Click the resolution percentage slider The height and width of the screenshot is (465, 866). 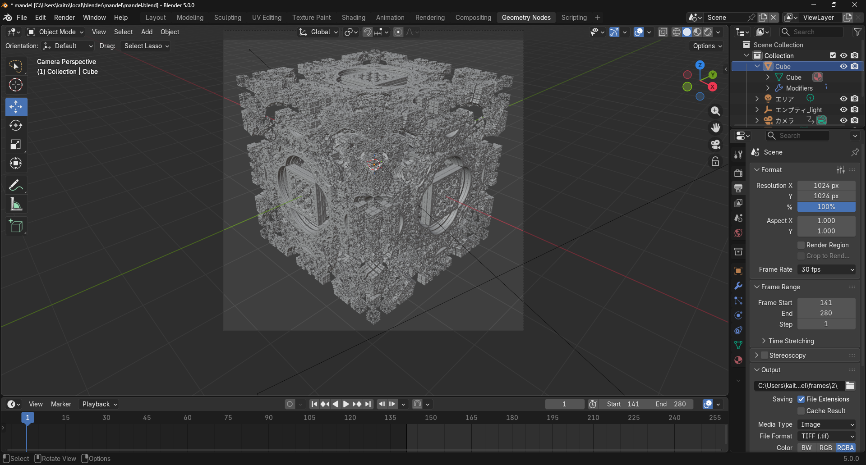pyautogui.click(x=826, y=207)
